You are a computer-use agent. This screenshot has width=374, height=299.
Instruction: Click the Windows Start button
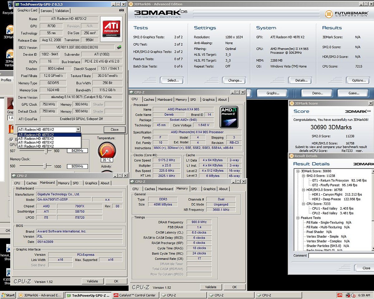point(8,295)
